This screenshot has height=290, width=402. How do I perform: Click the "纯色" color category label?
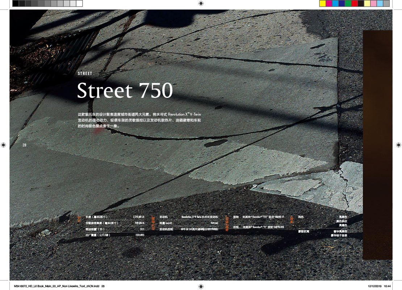(x=301, y=217)
